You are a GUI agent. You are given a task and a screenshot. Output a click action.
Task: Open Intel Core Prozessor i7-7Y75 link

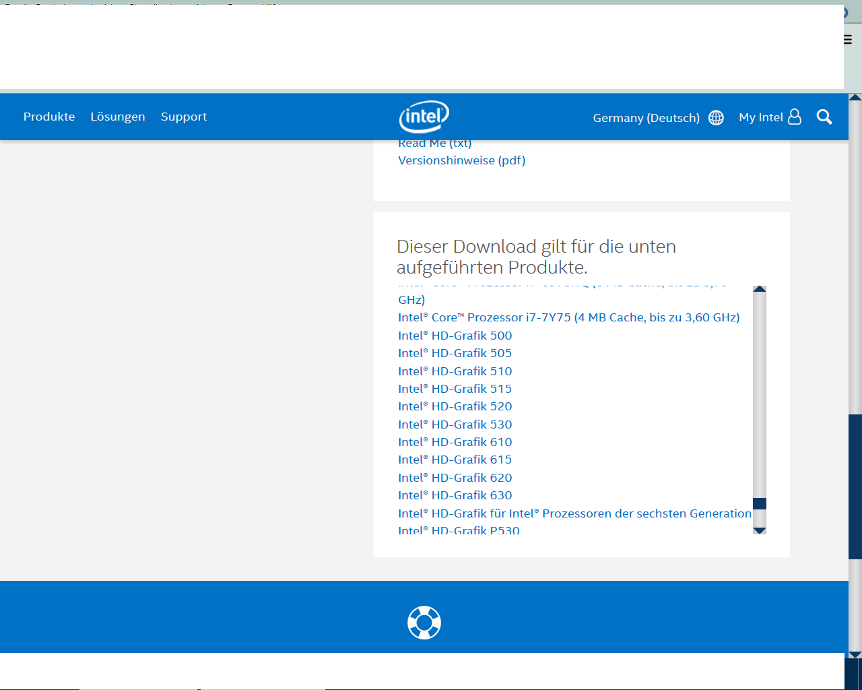(x=569, y=317)
